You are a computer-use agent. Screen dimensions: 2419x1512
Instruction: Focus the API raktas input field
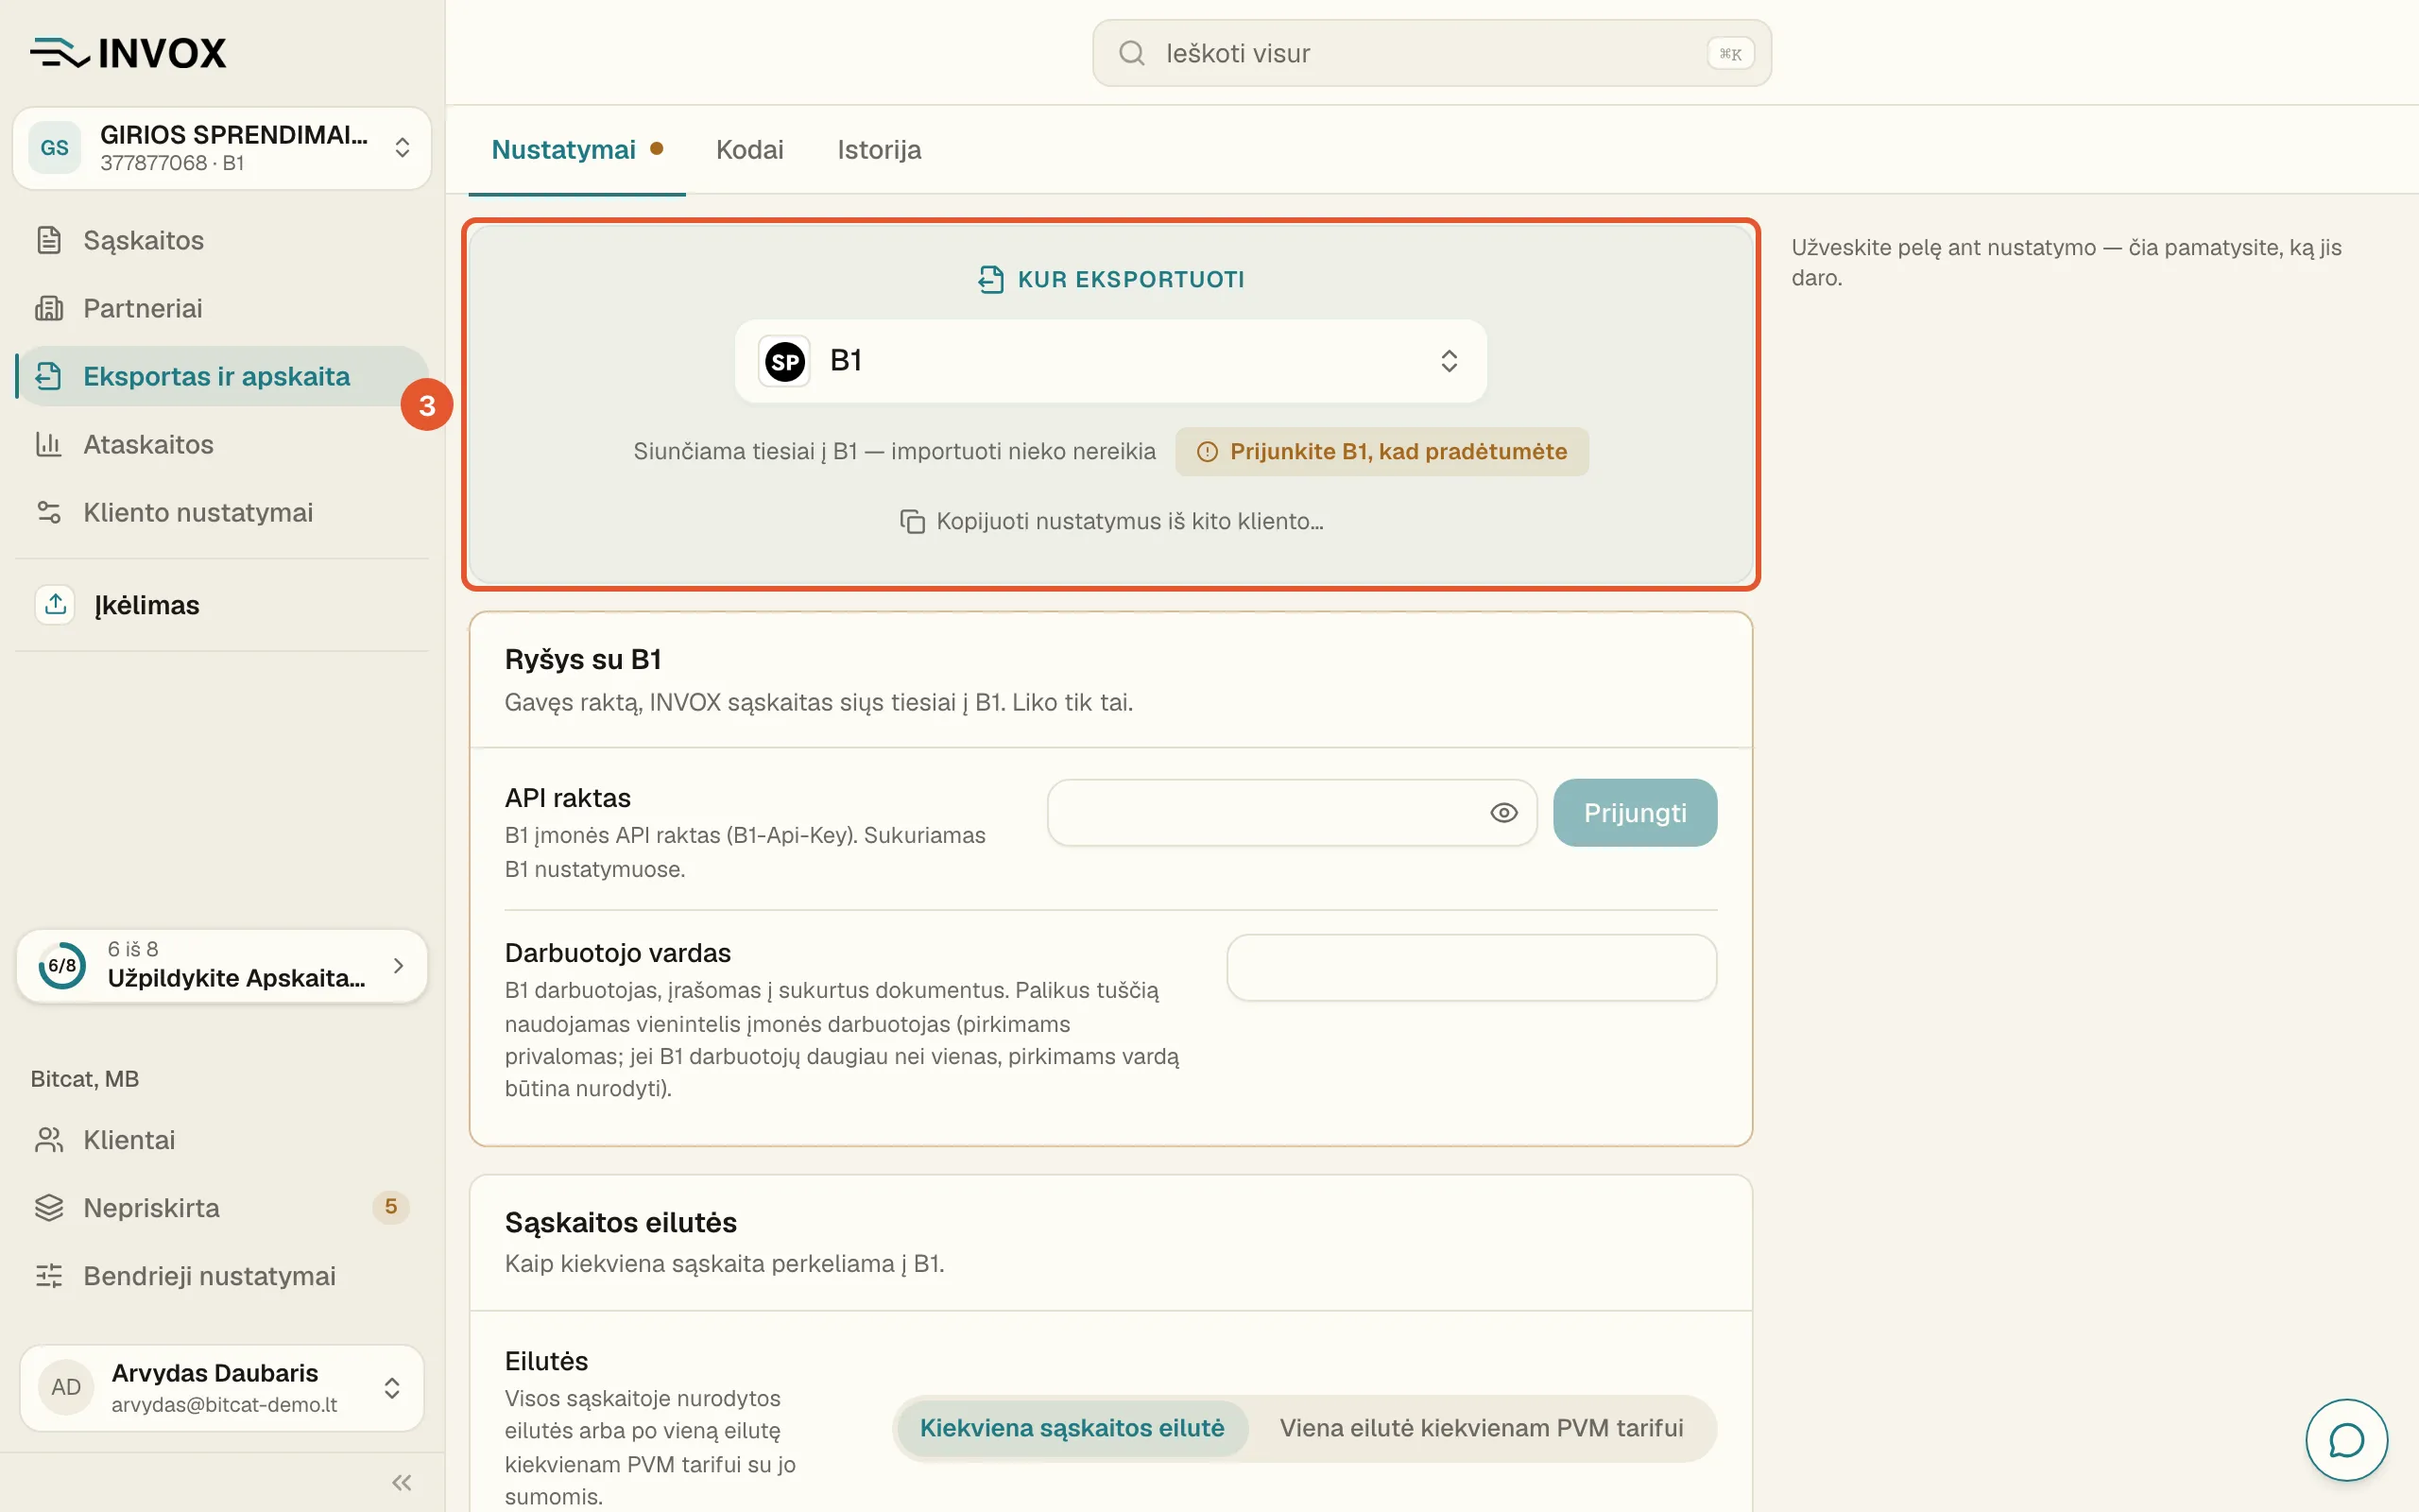(x=1292, y=813)
